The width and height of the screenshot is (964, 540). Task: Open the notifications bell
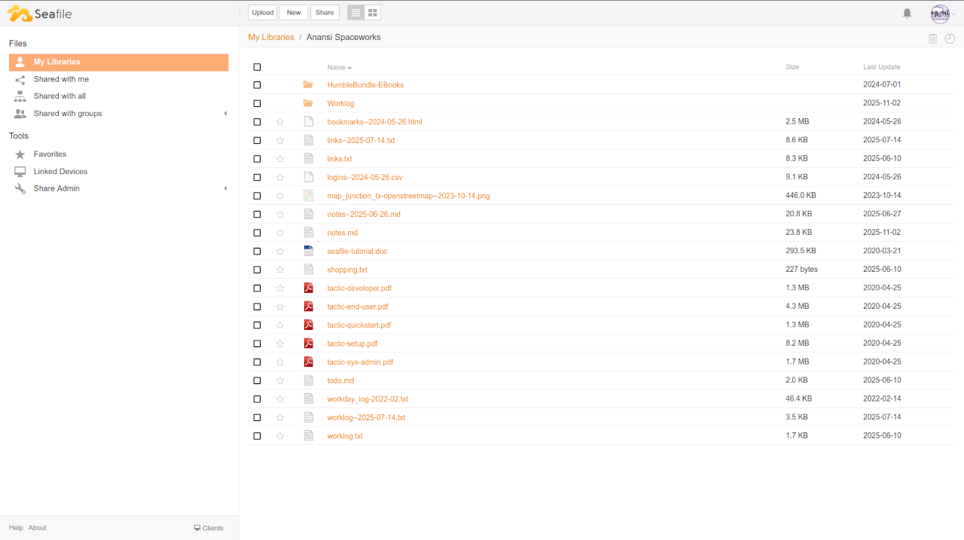(907, 13)
